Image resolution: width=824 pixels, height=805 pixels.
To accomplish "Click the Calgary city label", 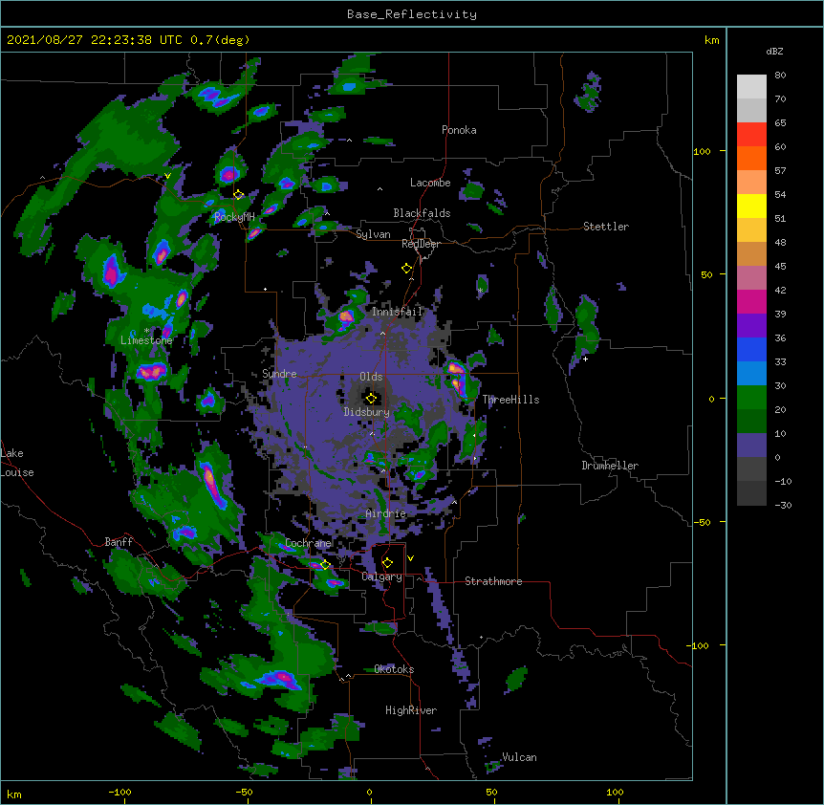I will point(382,577).
